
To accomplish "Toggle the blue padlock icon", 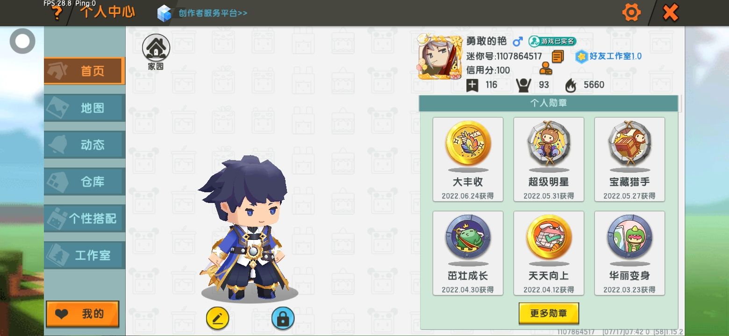I will [x=283, y=318].
